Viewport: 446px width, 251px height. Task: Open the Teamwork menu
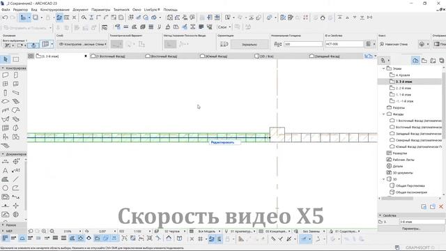121,10
